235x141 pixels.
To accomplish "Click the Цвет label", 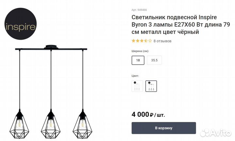I will [135, 76].
